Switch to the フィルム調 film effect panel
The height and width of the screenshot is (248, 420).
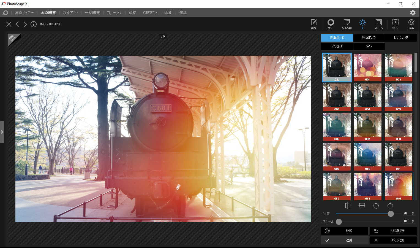click(x=346, y=24)
